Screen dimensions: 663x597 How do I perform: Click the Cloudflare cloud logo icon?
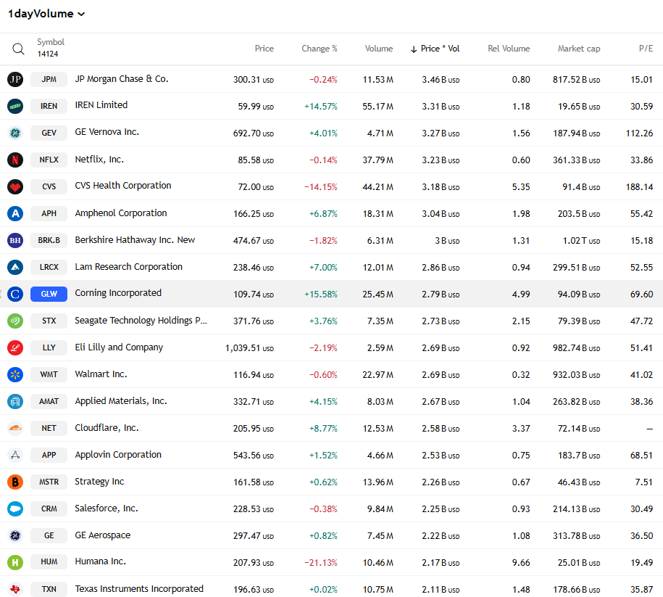[15, 428]
